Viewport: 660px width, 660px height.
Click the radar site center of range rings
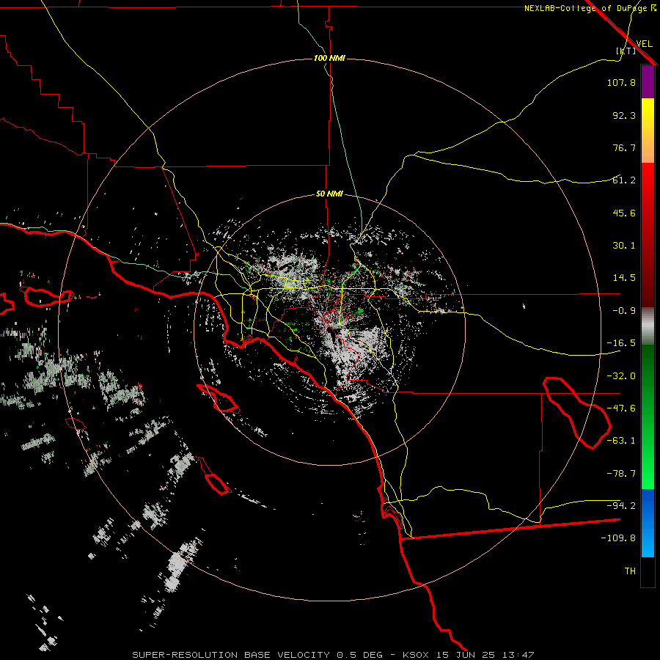coord(329,329)
